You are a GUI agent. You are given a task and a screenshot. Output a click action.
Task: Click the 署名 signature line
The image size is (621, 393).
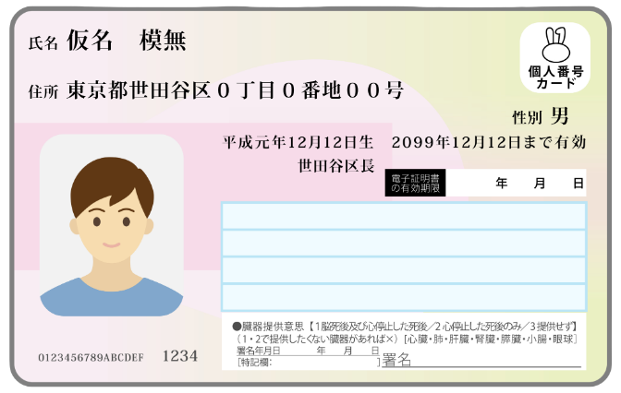tap(481, 361)
